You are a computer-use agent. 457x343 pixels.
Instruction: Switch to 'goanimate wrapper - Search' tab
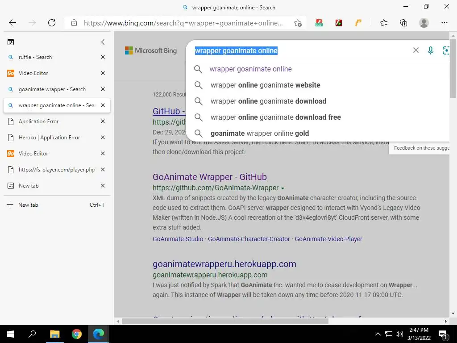coord(57,89)
